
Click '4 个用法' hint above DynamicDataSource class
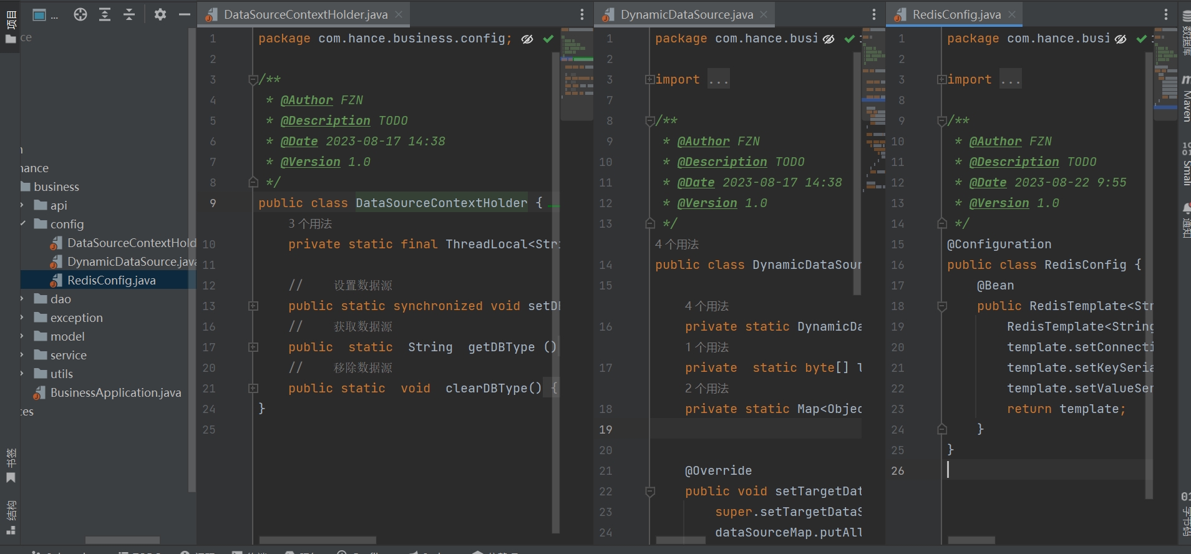pos(677,244)
